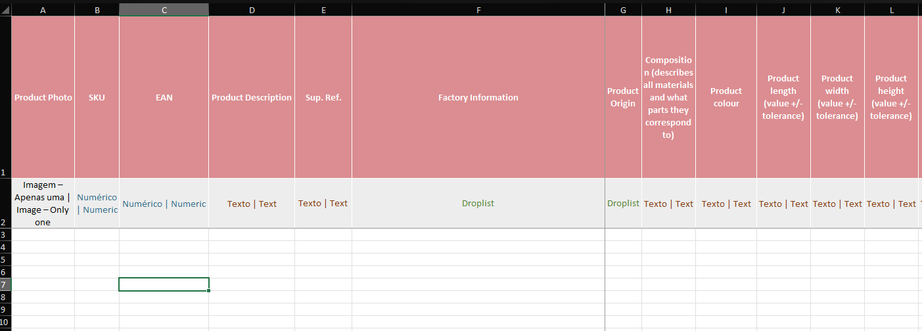Screen dimensions: 922x331
Task: Click the Product Description header cell
Action: (x=252, y=97)
